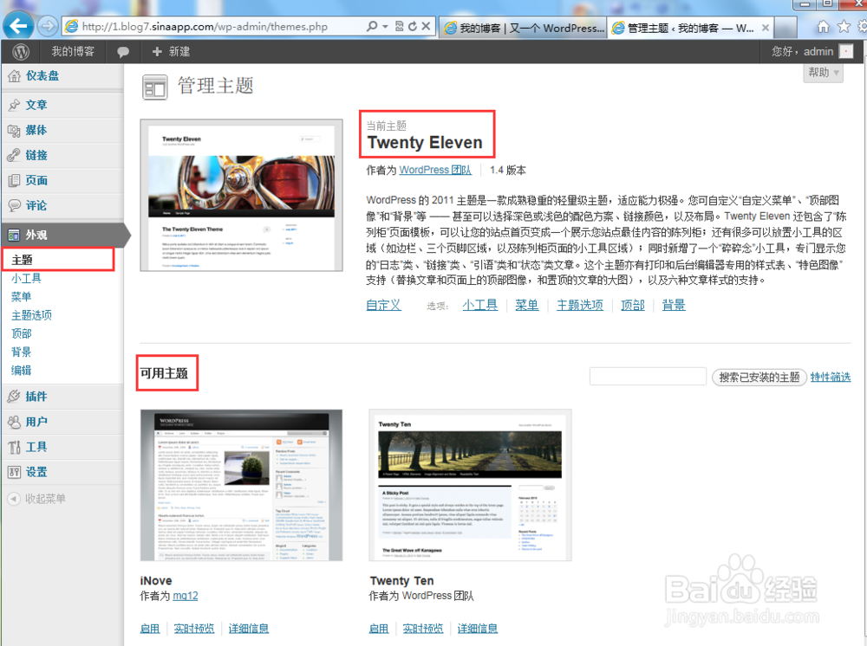Click the 菜单 link under current theme
This screenshot has height=646, width=867.
(526, 305)
